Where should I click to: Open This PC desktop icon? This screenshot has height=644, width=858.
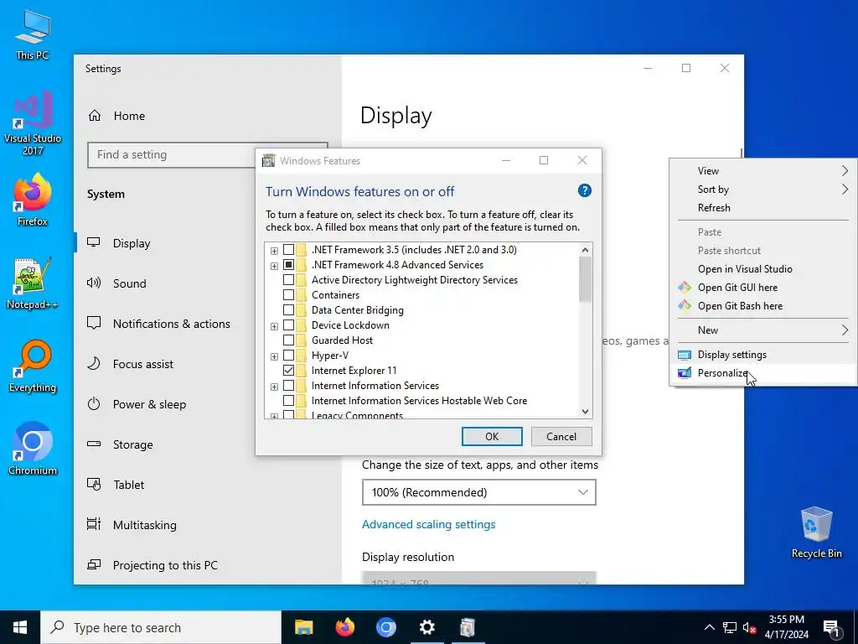33,35
